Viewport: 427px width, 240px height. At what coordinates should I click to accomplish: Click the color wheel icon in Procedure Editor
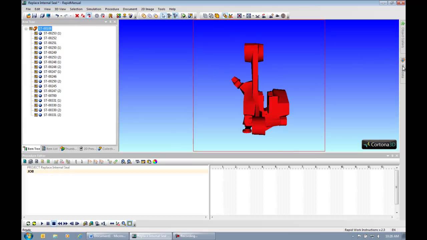(x=155, y=162)
